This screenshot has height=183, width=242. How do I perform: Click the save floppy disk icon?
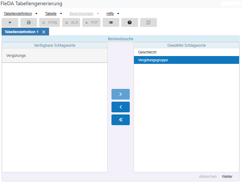point(29,22)
